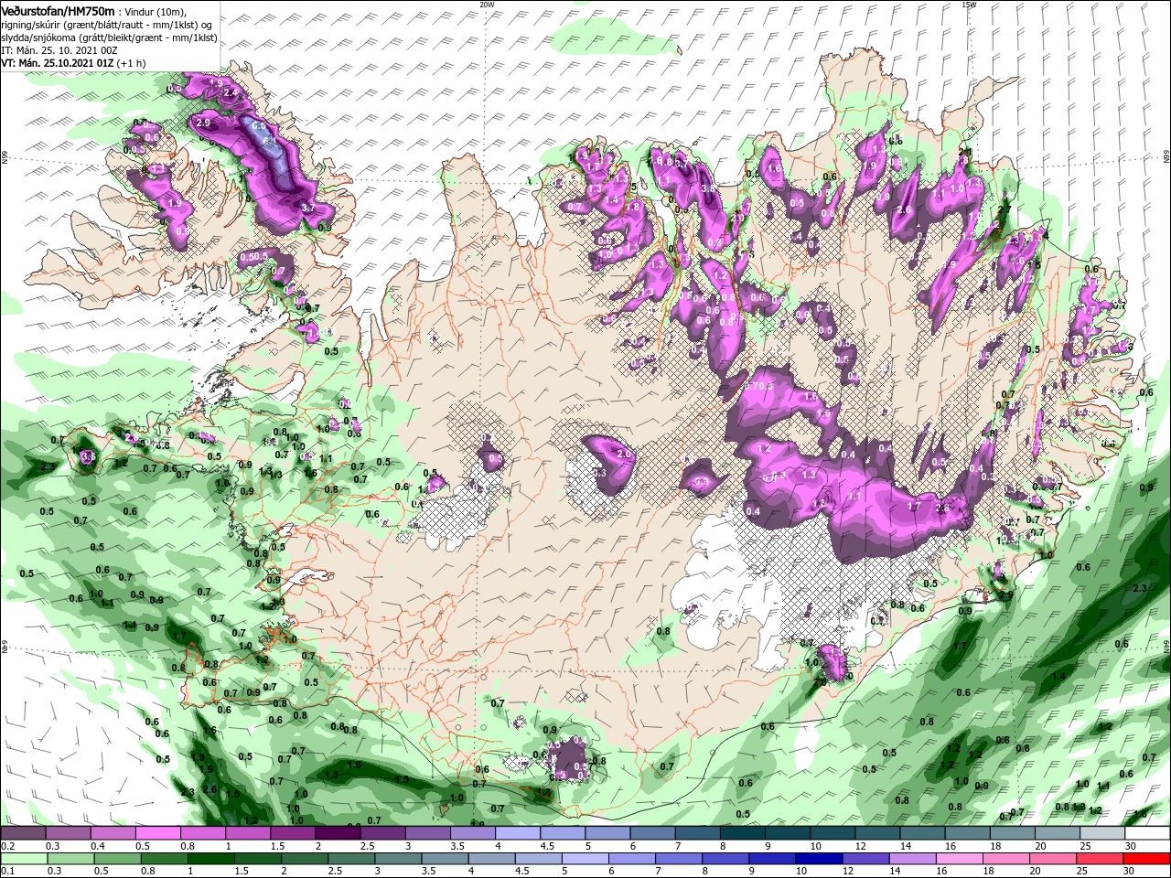Pick the light grey snow swatch starting at 25

coord(1102,833)
